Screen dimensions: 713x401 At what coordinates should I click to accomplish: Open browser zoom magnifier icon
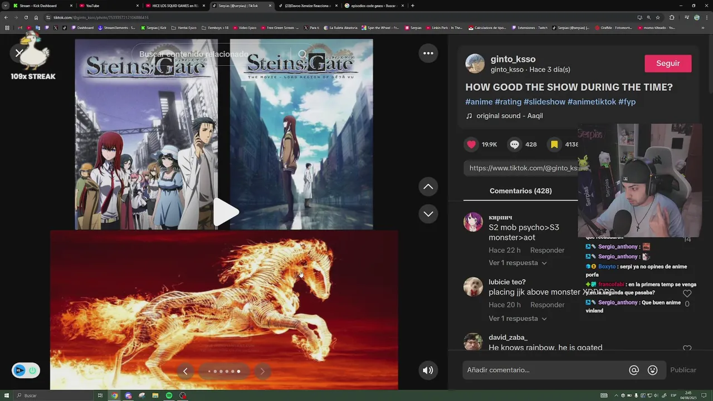(x=648, y=17)
